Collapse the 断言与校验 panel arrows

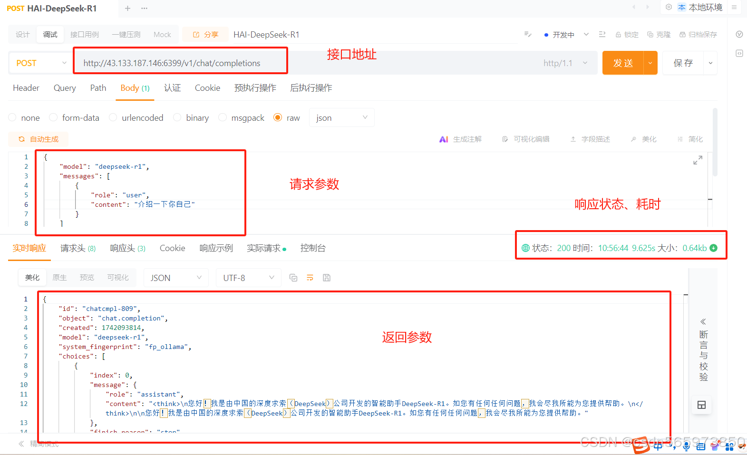(703, 321)
